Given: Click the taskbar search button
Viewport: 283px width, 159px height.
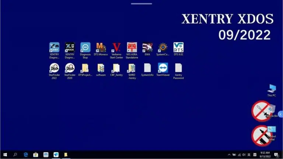Looking at the screenshot, I should [15, 155].
